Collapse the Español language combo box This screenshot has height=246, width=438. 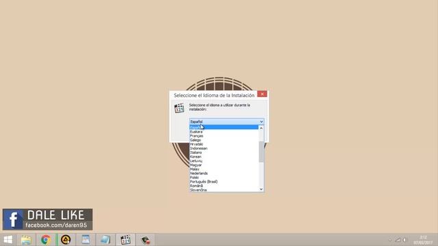click(x=227, y=122)
